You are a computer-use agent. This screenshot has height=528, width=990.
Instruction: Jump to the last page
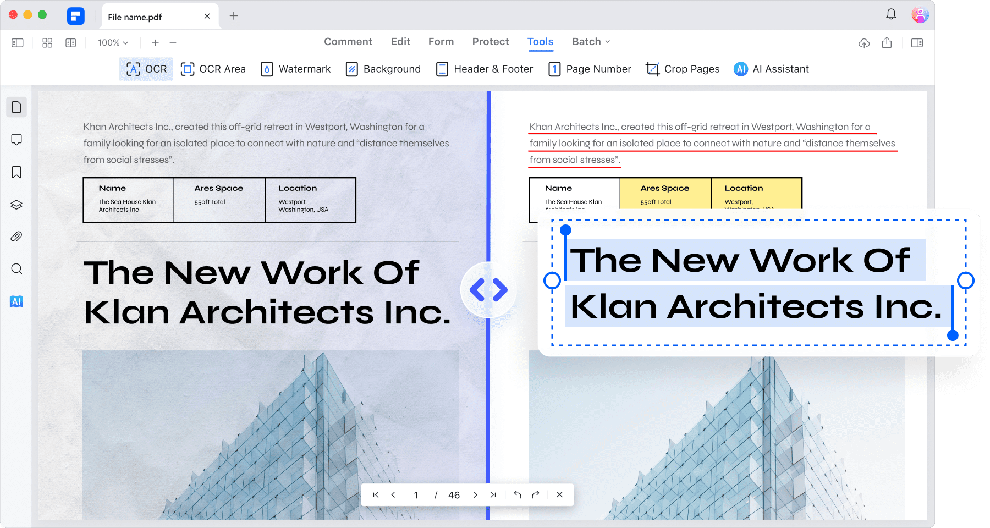tap(493, 495)
